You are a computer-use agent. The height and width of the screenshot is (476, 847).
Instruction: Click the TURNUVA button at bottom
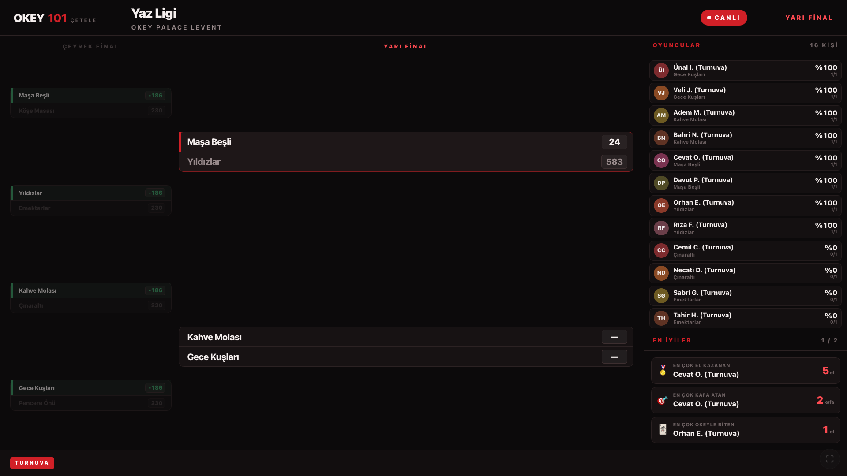[x=32, y=463]
